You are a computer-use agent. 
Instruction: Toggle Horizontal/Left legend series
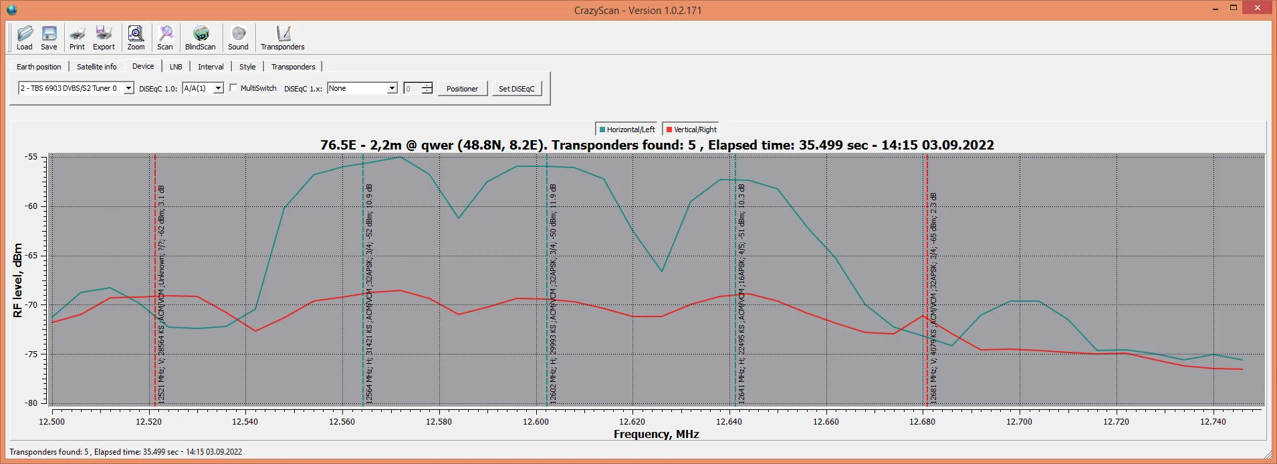tap(626, 130)
